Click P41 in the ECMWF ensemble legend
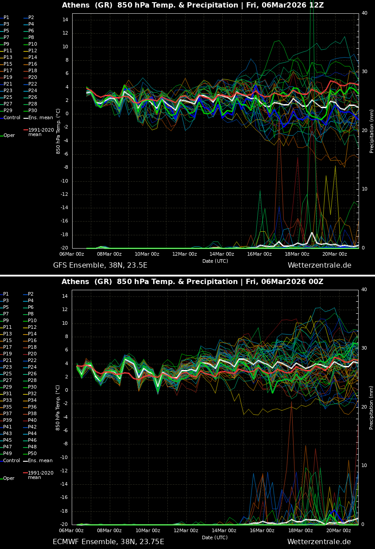The width and height of the screenshot is (375, 549). (x=8, y=427)
